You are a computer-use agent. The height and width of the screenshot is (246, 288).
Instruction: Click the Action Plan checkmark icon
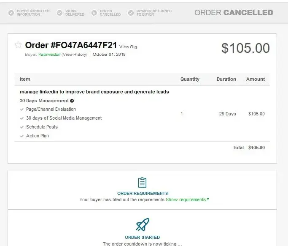coord(22,136)
